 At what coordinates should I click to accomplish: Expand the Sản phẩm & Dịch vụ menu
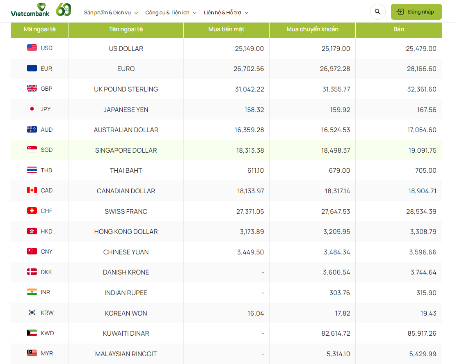point(111,13)
